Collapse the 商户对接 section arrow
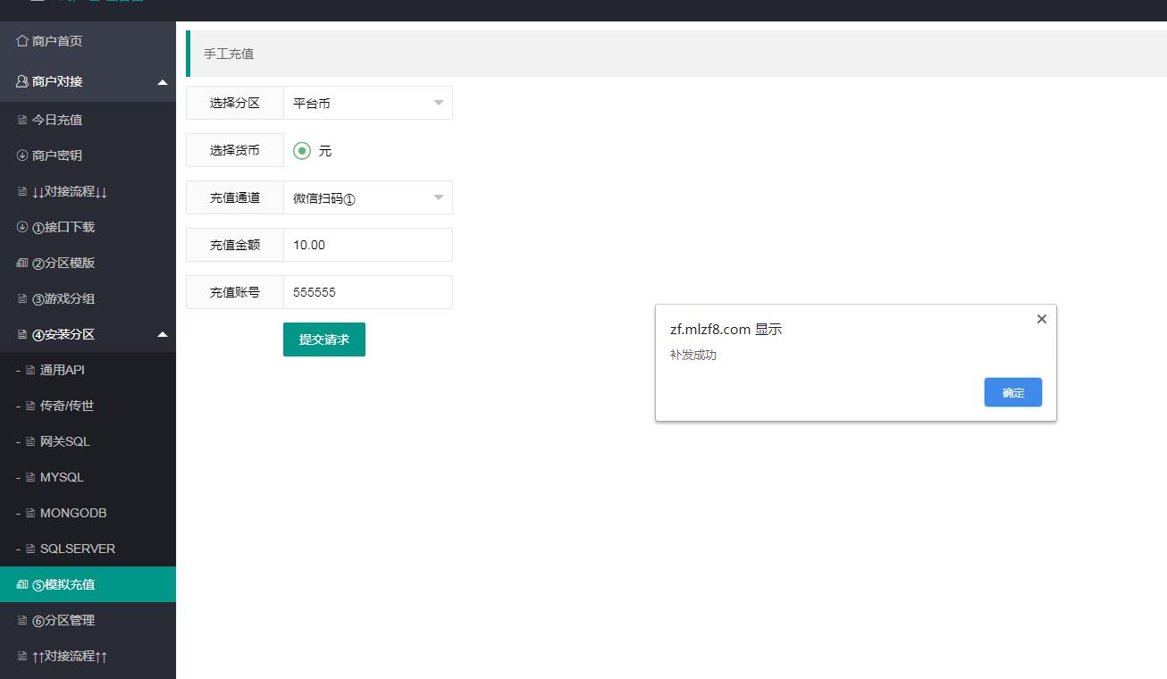The image size is (1167, 679). (163, 82)
